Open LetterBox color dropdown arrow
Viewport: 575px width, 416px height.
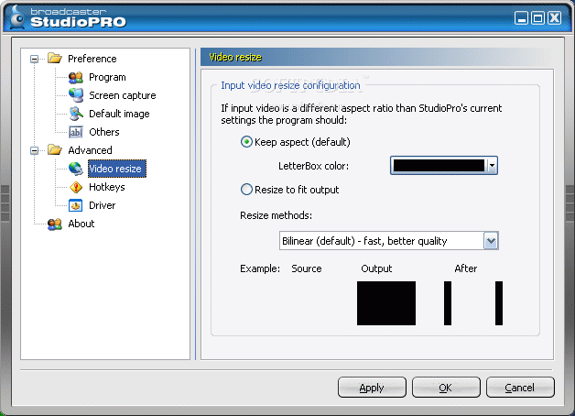(492, 166)
